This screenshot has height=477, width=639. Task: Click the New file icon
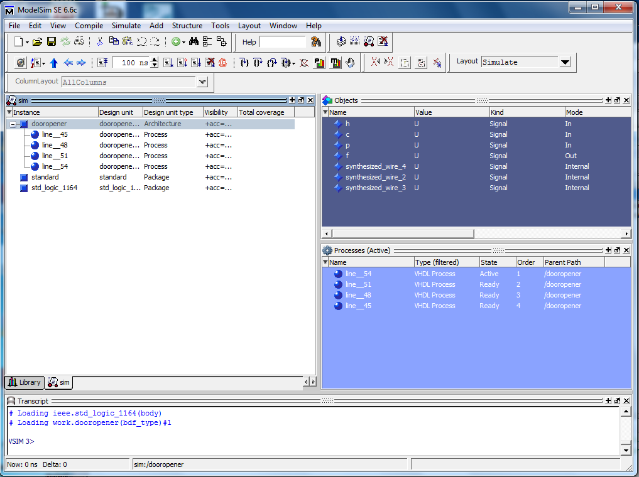click(19, 41)
